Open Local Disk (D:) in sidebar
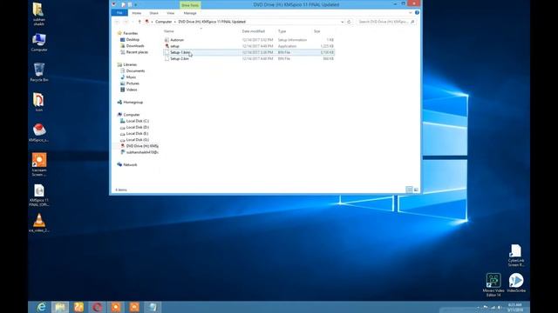Viewport: 558px width, 313px height. click(138, 127)
